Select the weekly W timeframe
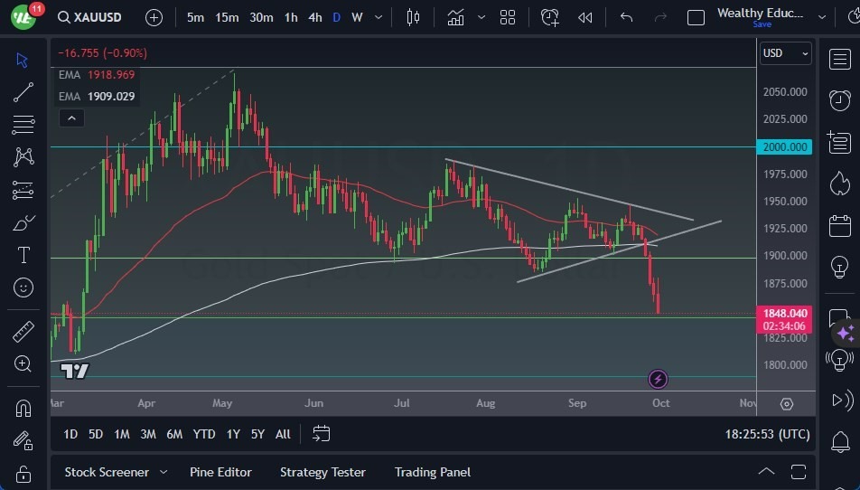 pyautogui.click(x=357, y=17)
